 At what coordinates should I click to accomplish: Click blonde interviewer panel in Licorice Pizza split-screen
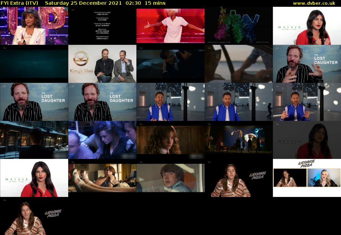coord(324,178)
